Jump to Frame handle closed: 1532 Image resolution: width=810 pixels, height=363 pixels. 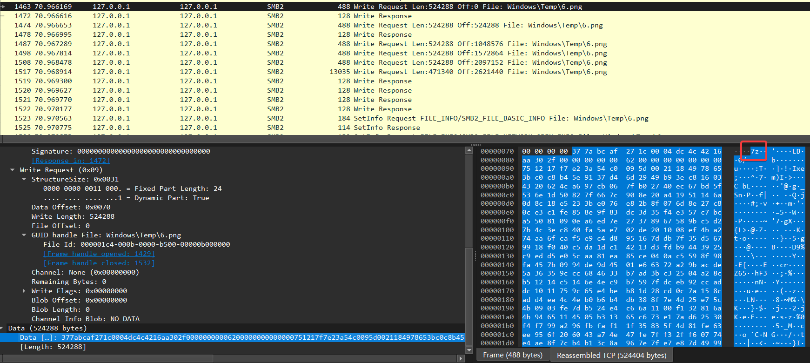pos(99,263)
